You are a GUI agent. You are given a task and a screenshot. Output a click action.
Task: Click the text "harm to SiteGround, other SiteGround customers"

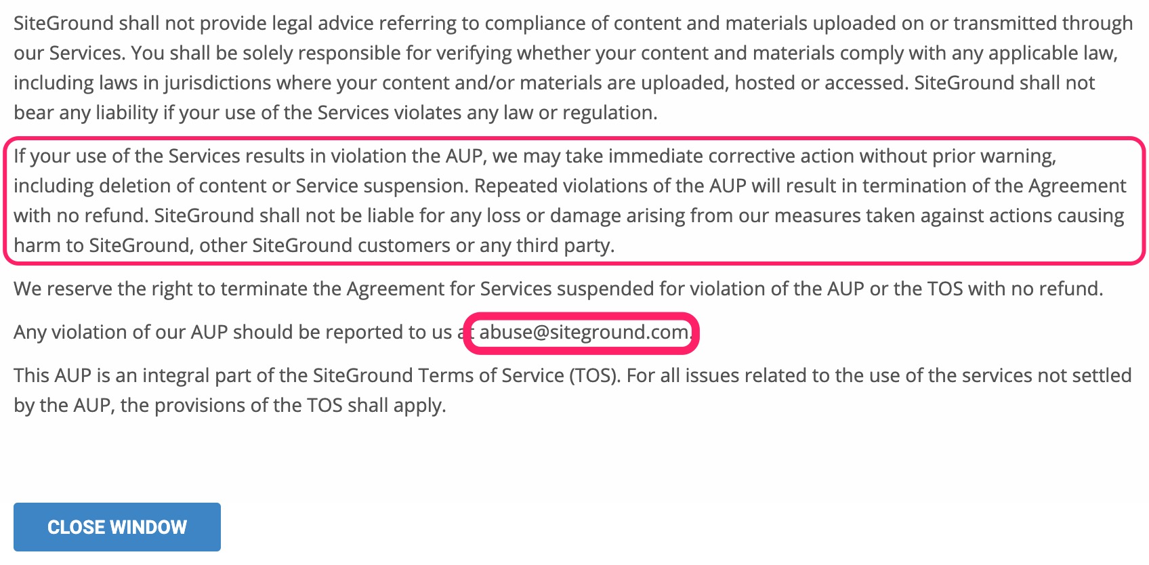click(232, 245)
